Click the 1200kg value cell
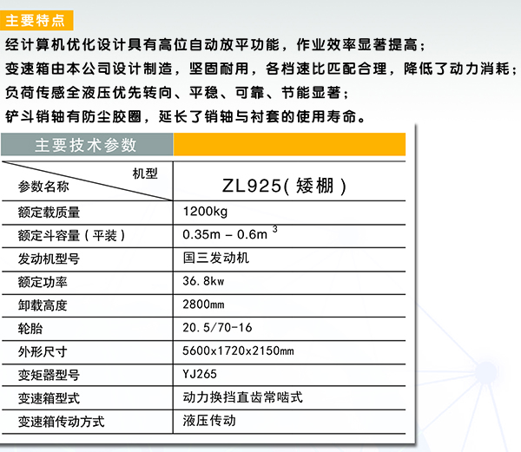This screenshot has height=452, width=521. click(205, 212)
